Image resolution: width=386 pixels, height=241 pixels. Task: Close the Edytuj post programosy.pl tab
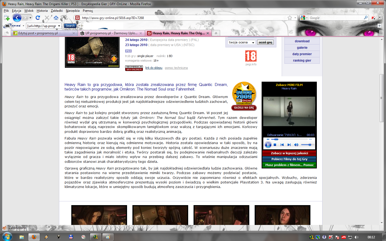pos(74,33)
